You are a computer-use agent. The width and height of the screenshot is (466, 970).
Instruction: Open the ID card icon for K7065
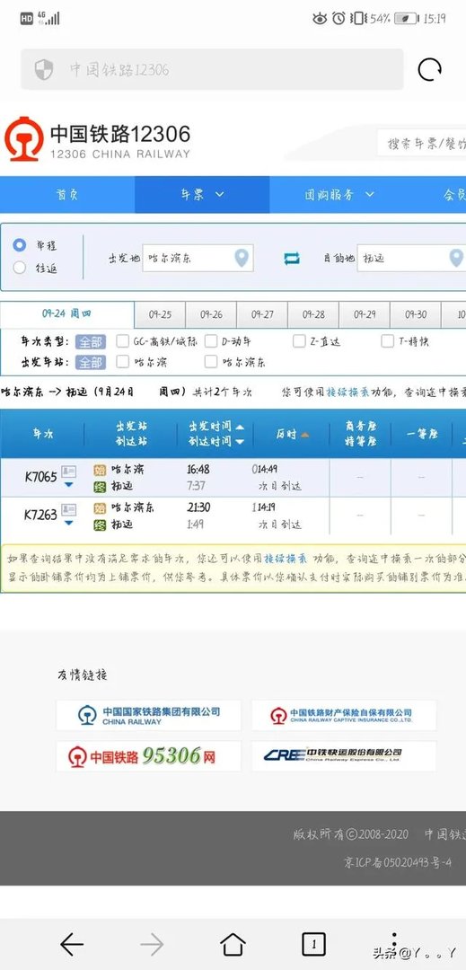click(68, 472)
